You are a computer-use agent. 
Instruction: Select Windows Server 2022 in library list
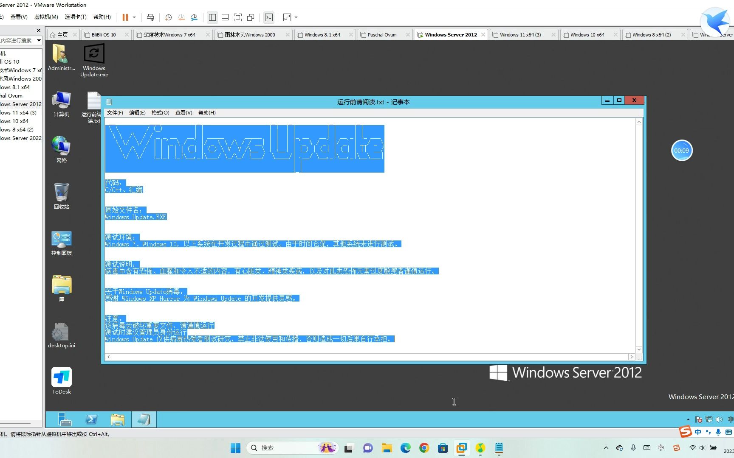point(21,138)
